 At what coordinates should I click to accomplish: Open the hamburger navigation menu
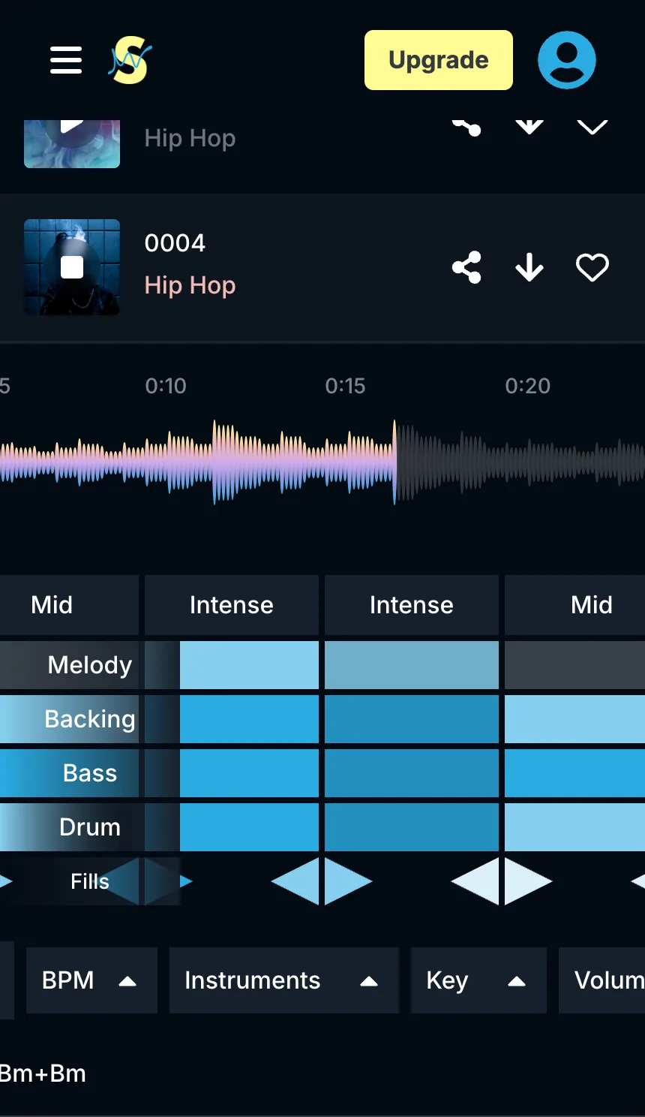click(66, 60)
